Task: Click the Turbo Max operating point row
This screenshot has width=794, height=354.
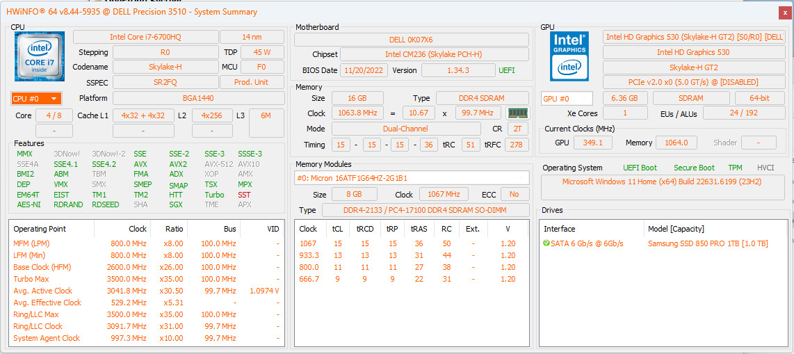Action: point(146,279)
